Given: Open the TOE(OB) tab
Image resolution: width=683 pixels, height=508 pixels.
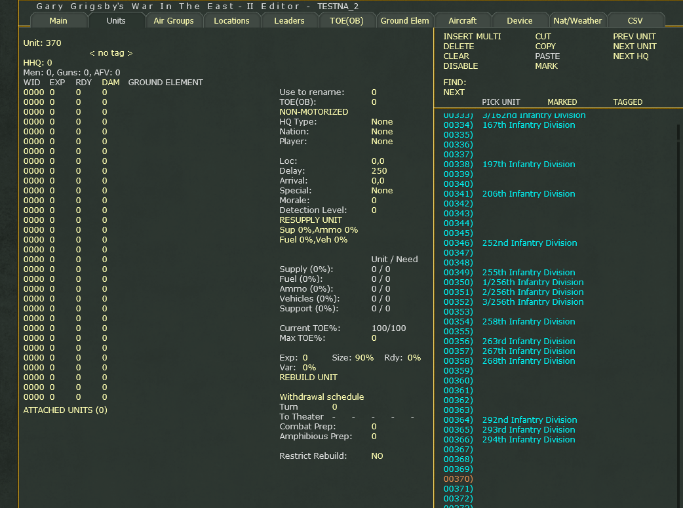Looking at the screenshot, I should 347,20.
